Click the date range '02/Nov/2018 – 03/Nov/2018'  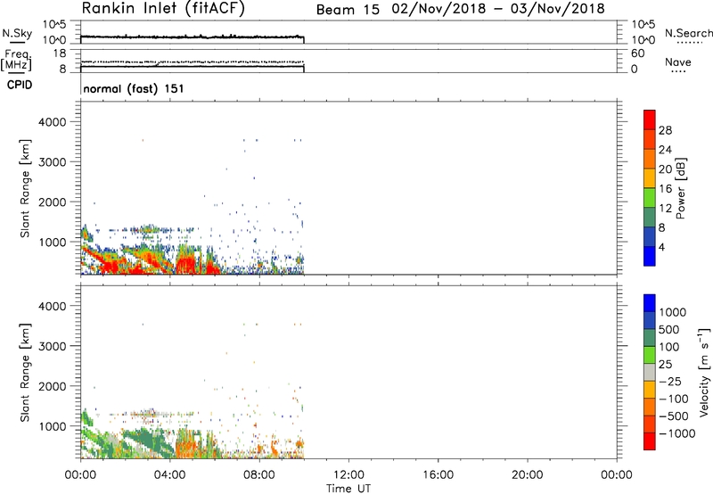(498, 9)
